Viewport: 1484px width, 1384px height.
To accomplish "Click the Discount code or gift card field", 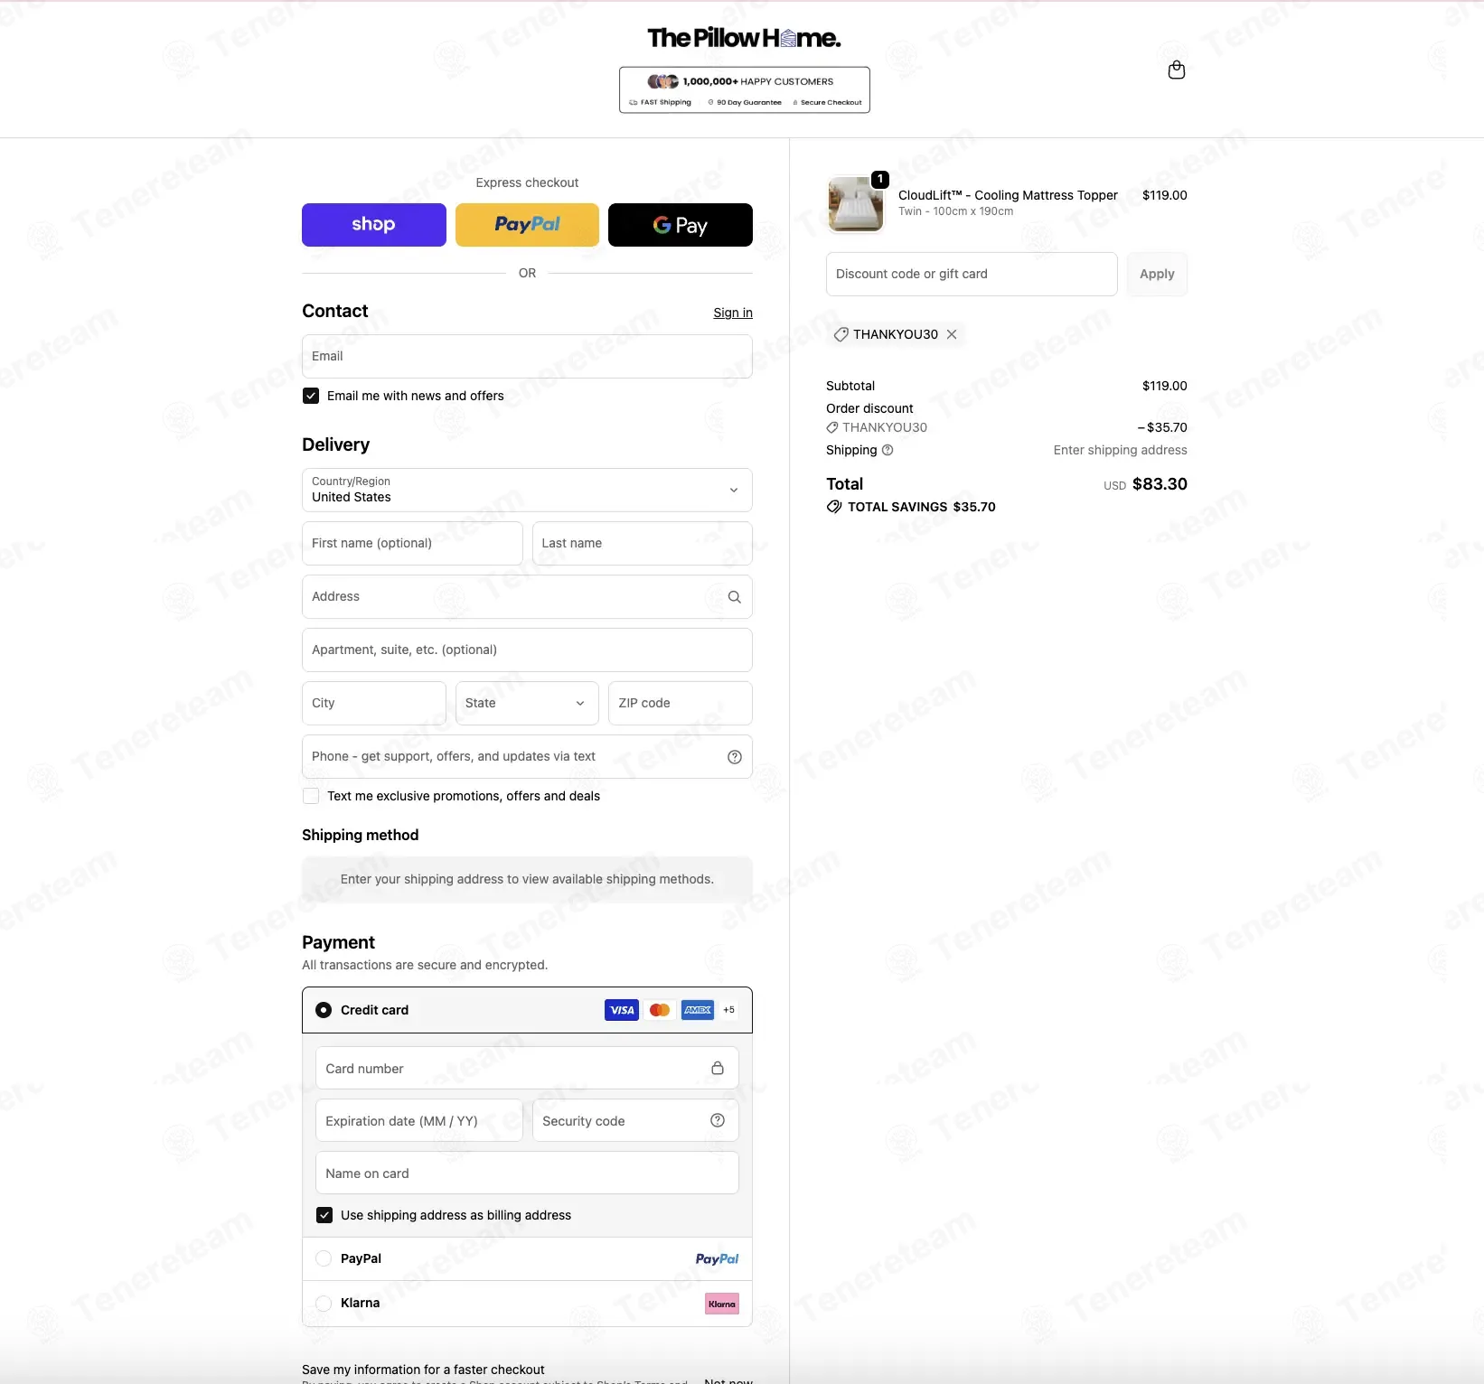I will [972, 274].
